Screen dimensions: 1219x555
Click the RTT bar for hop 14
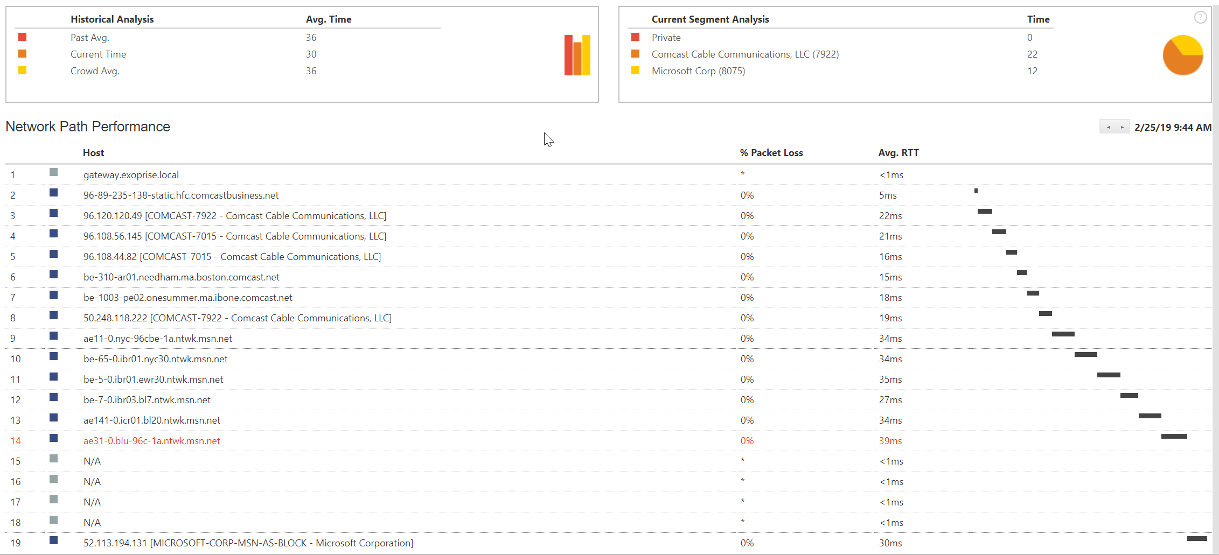click(1174, 437)
